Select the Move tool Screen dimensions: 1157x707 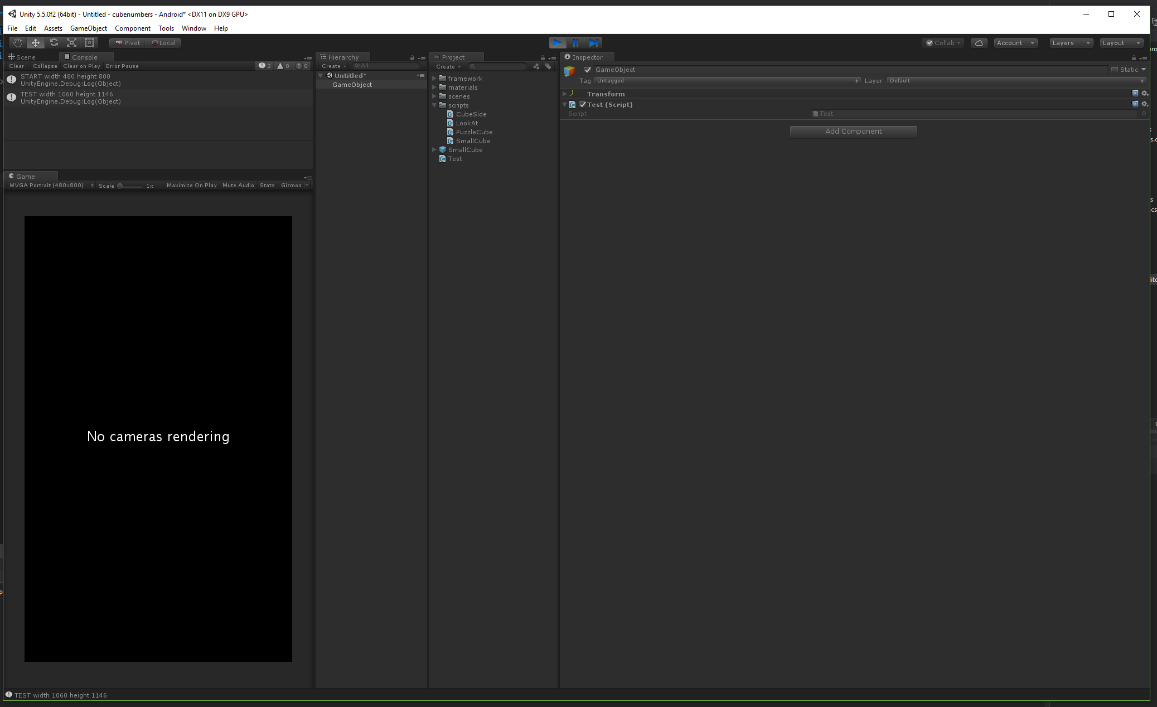tap(35, 42)
